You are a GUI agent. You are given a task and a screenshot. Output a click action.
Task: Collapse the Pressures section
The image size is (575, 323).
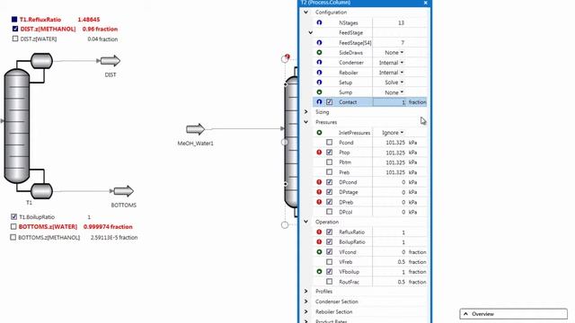pos(305,122)
